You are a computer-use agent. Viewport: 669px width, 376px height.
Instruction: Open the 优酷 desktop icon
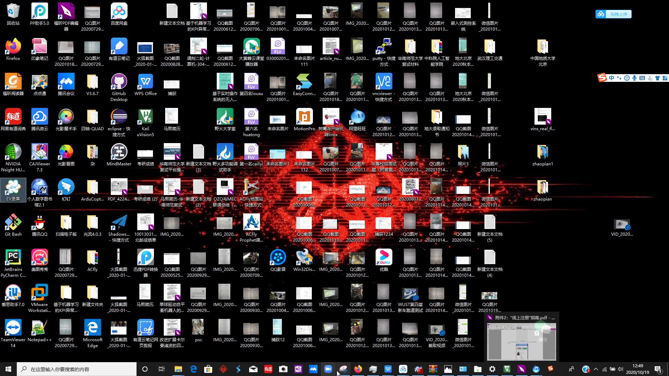pos(384,260)
